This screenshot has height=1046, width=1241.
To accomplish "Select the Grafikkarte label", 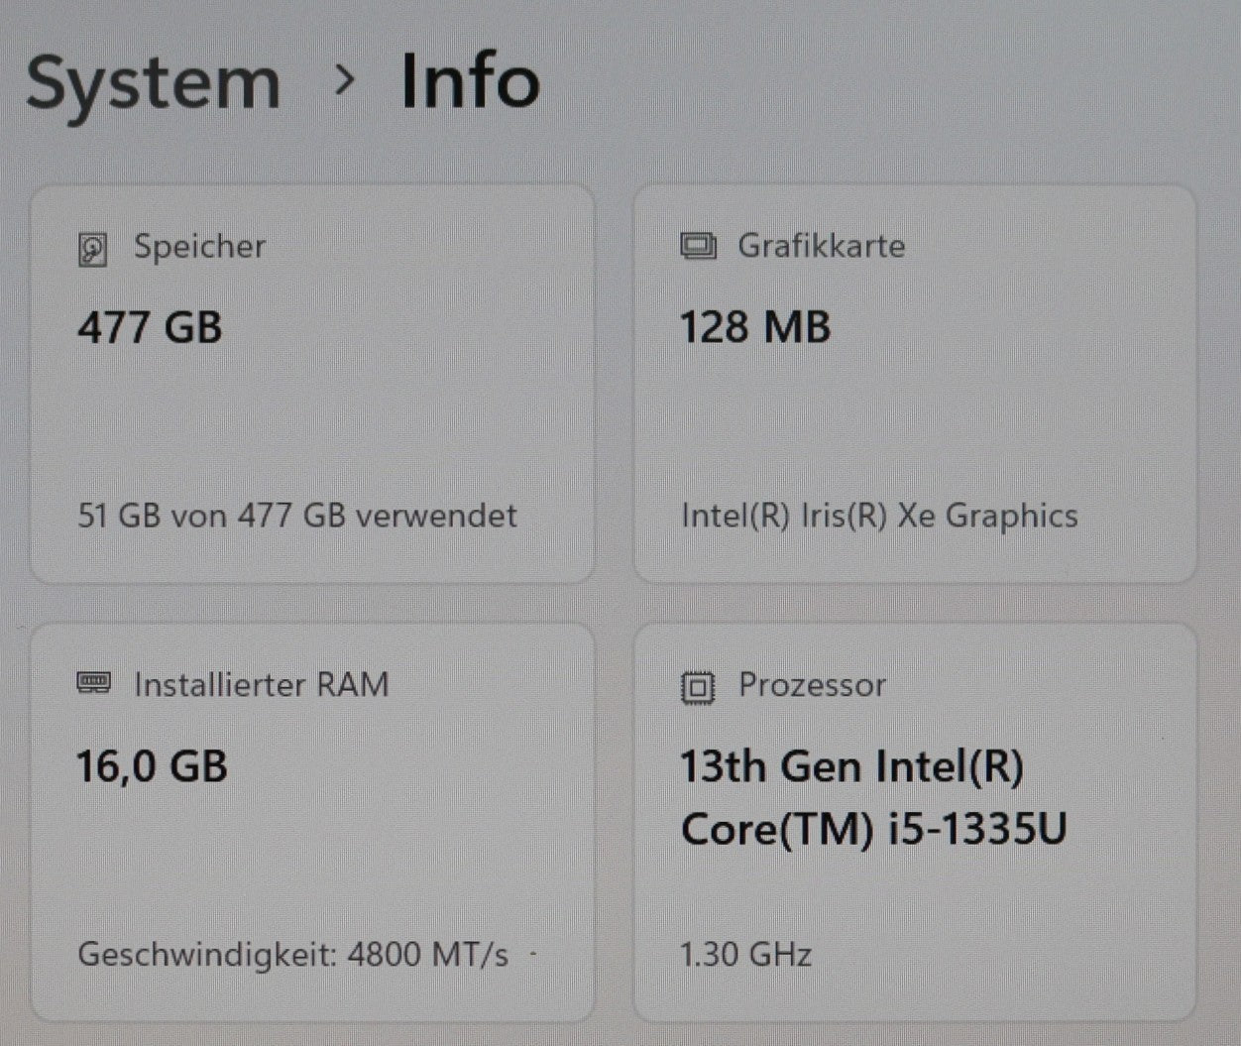I will (821, 246).
